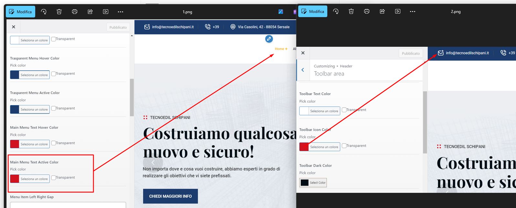Enable Transparent for Main Menu Text Active Color
Screen dimensions: 516x208
click(54, 178)
